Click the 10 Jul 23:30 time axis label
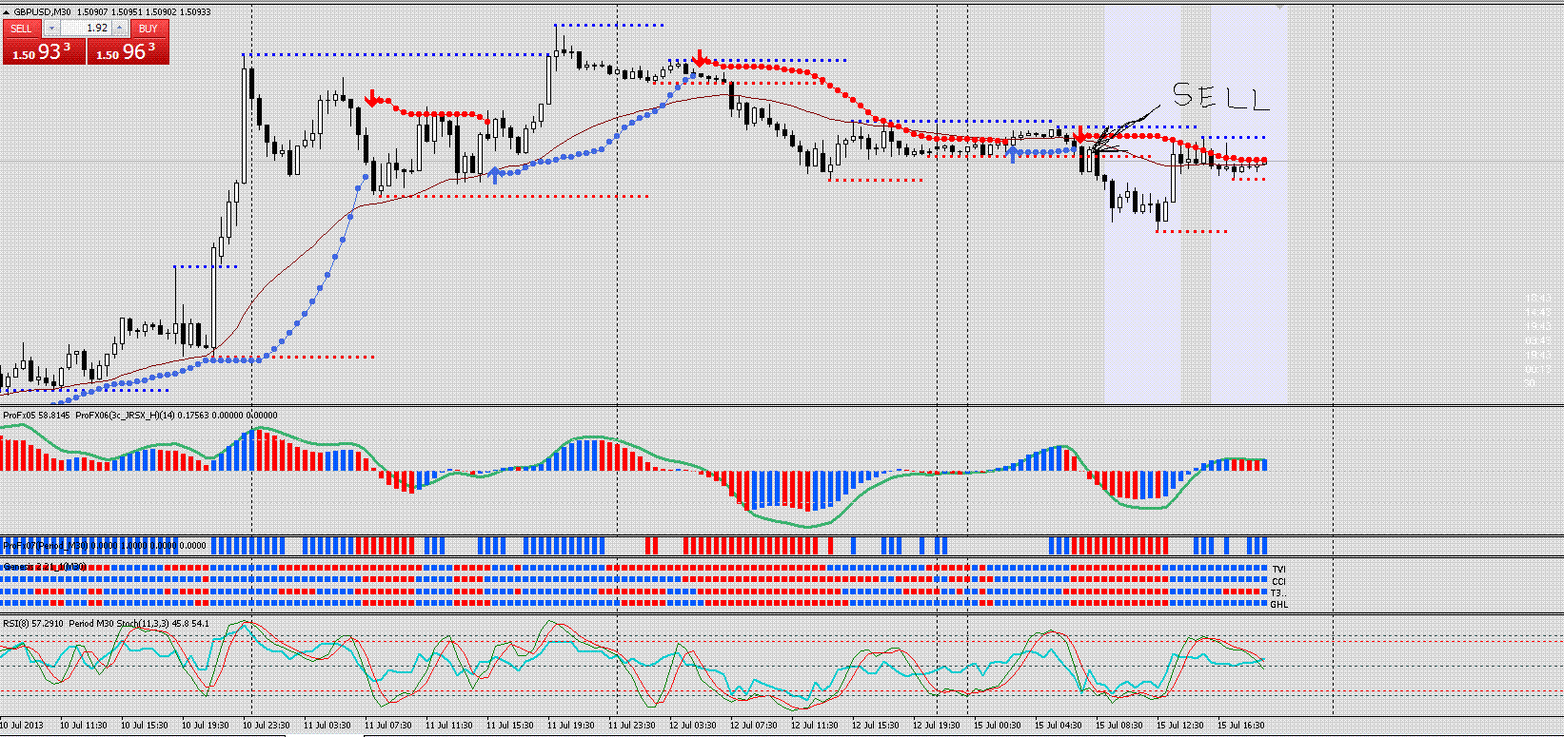Viewport: 1564px width, 737px height. (268, 726)
